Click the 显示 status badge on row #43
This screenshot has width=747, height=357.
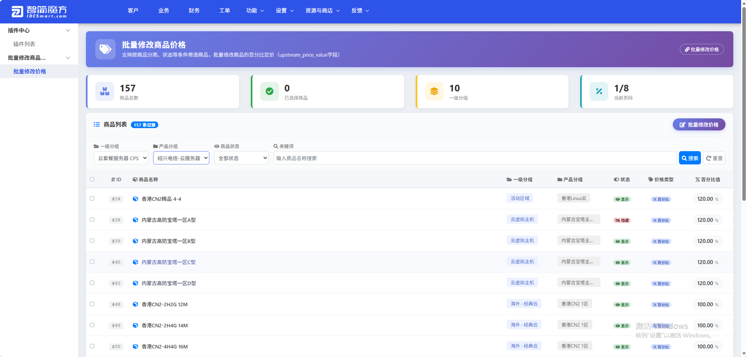tap(622, 284)
